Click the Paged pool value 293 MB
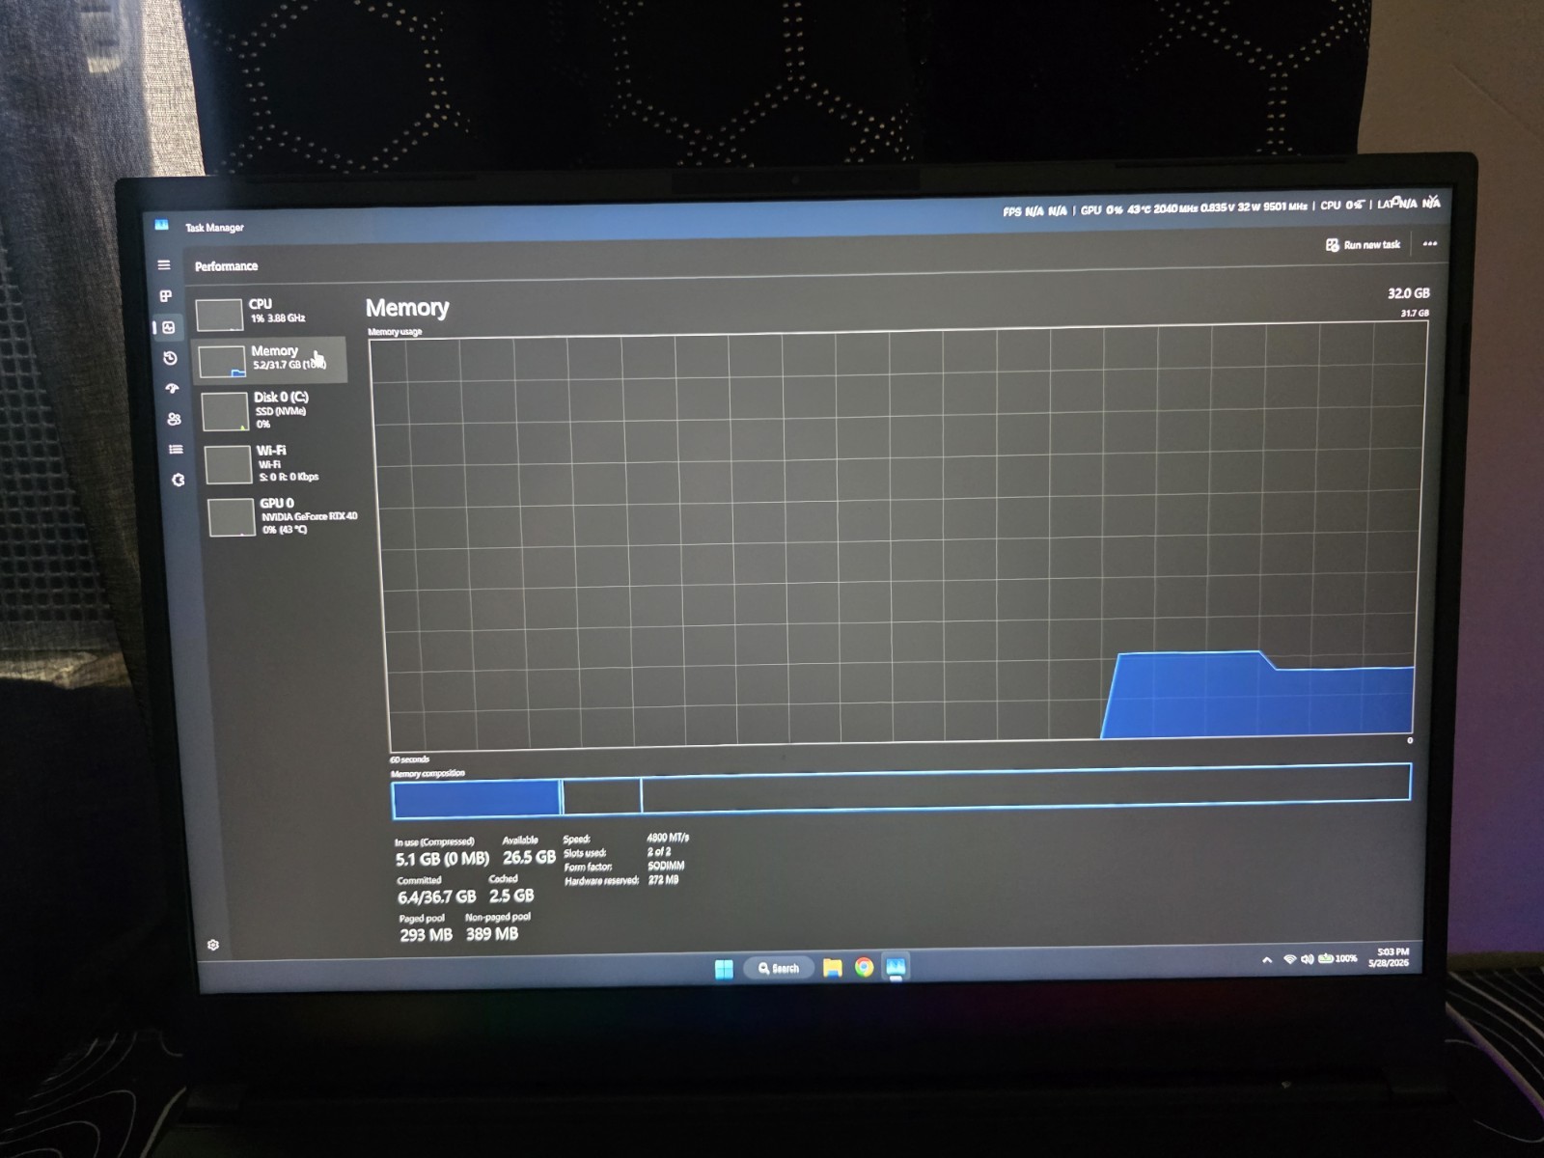Image resolution: width=1544 pixels, height=1158 pixels. point(426,935)
